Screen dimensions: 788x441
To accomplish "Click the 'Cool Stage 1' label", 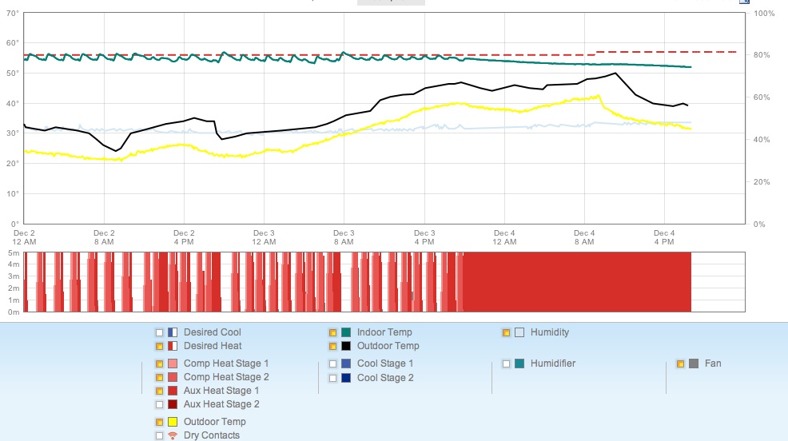I will click(x=385, y=364).
